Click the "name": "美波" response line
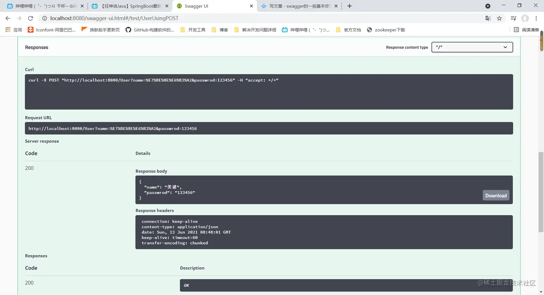The width and height of the screenshot is (544, 295). (163, 187)
